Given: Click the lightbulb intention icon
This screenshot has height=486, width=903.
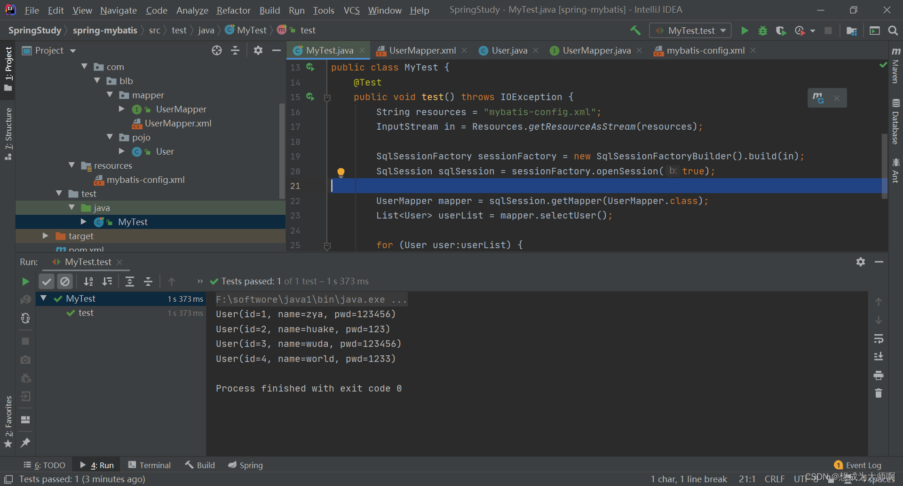Looking at the screenshot, I should point(341,172).
